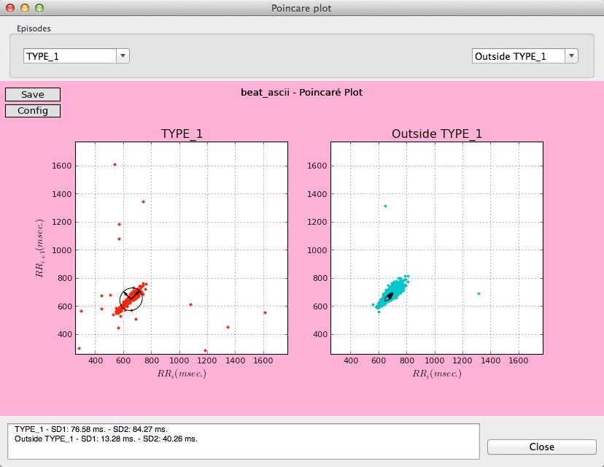The height and width of the screenshot is (467, 604).
Task: Click the yellow minimize window button
Action: click(25, 8)
